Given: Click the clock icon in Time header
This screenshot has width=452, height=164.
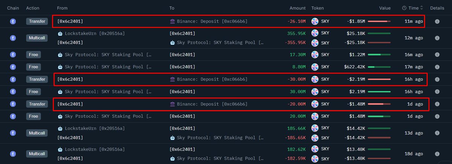Looking at the screenshot, I should 404,8.
